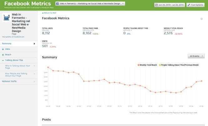Open the All Events dropdown
Viewport: 208px width, 126px height.
click(196, 56)
